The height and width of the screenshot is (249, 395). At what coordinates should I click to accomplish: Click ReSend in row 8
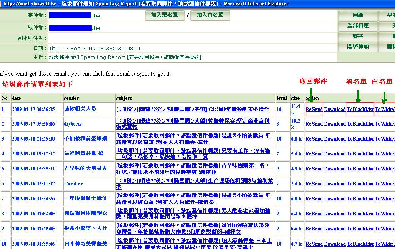click(314, 214)
